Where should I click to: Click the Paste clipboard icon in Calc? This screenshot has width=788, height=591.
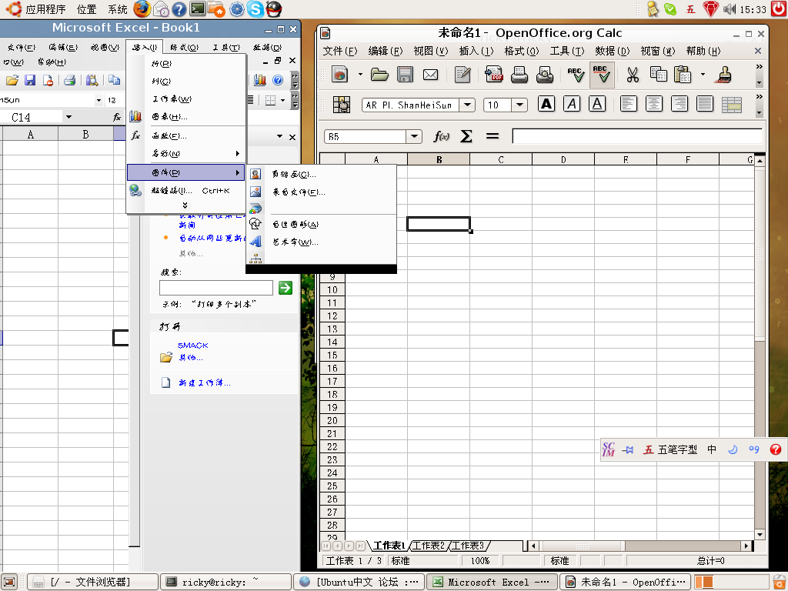point(683,75)
